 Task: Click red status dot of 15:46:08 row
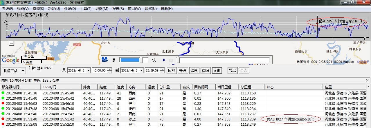(x=3, y=103)
